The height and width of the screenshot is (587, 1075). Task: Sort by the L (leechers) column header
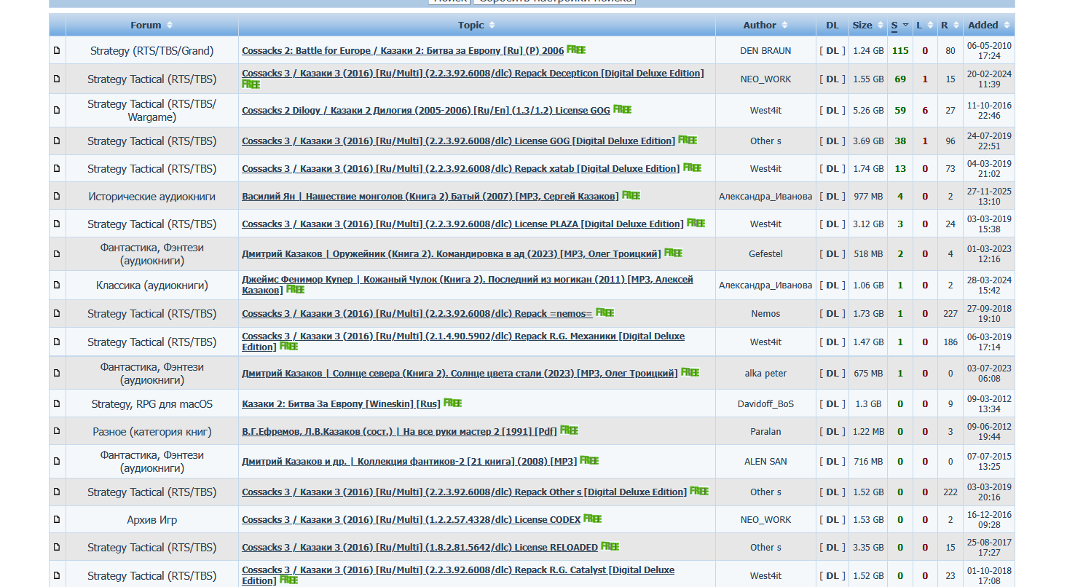tap(925, 25)
